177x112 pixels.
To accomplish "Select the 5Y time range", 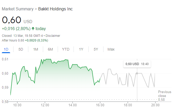I will (96, 49).
